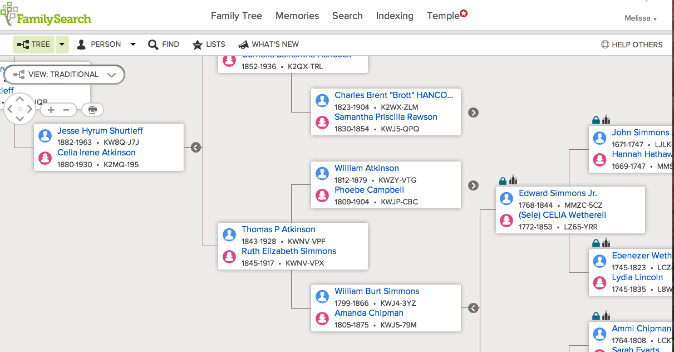Image resolution: width=674 pixels, height=352 pixels.
Task: Click the print icon near the zoom controls
Action: 92,110
